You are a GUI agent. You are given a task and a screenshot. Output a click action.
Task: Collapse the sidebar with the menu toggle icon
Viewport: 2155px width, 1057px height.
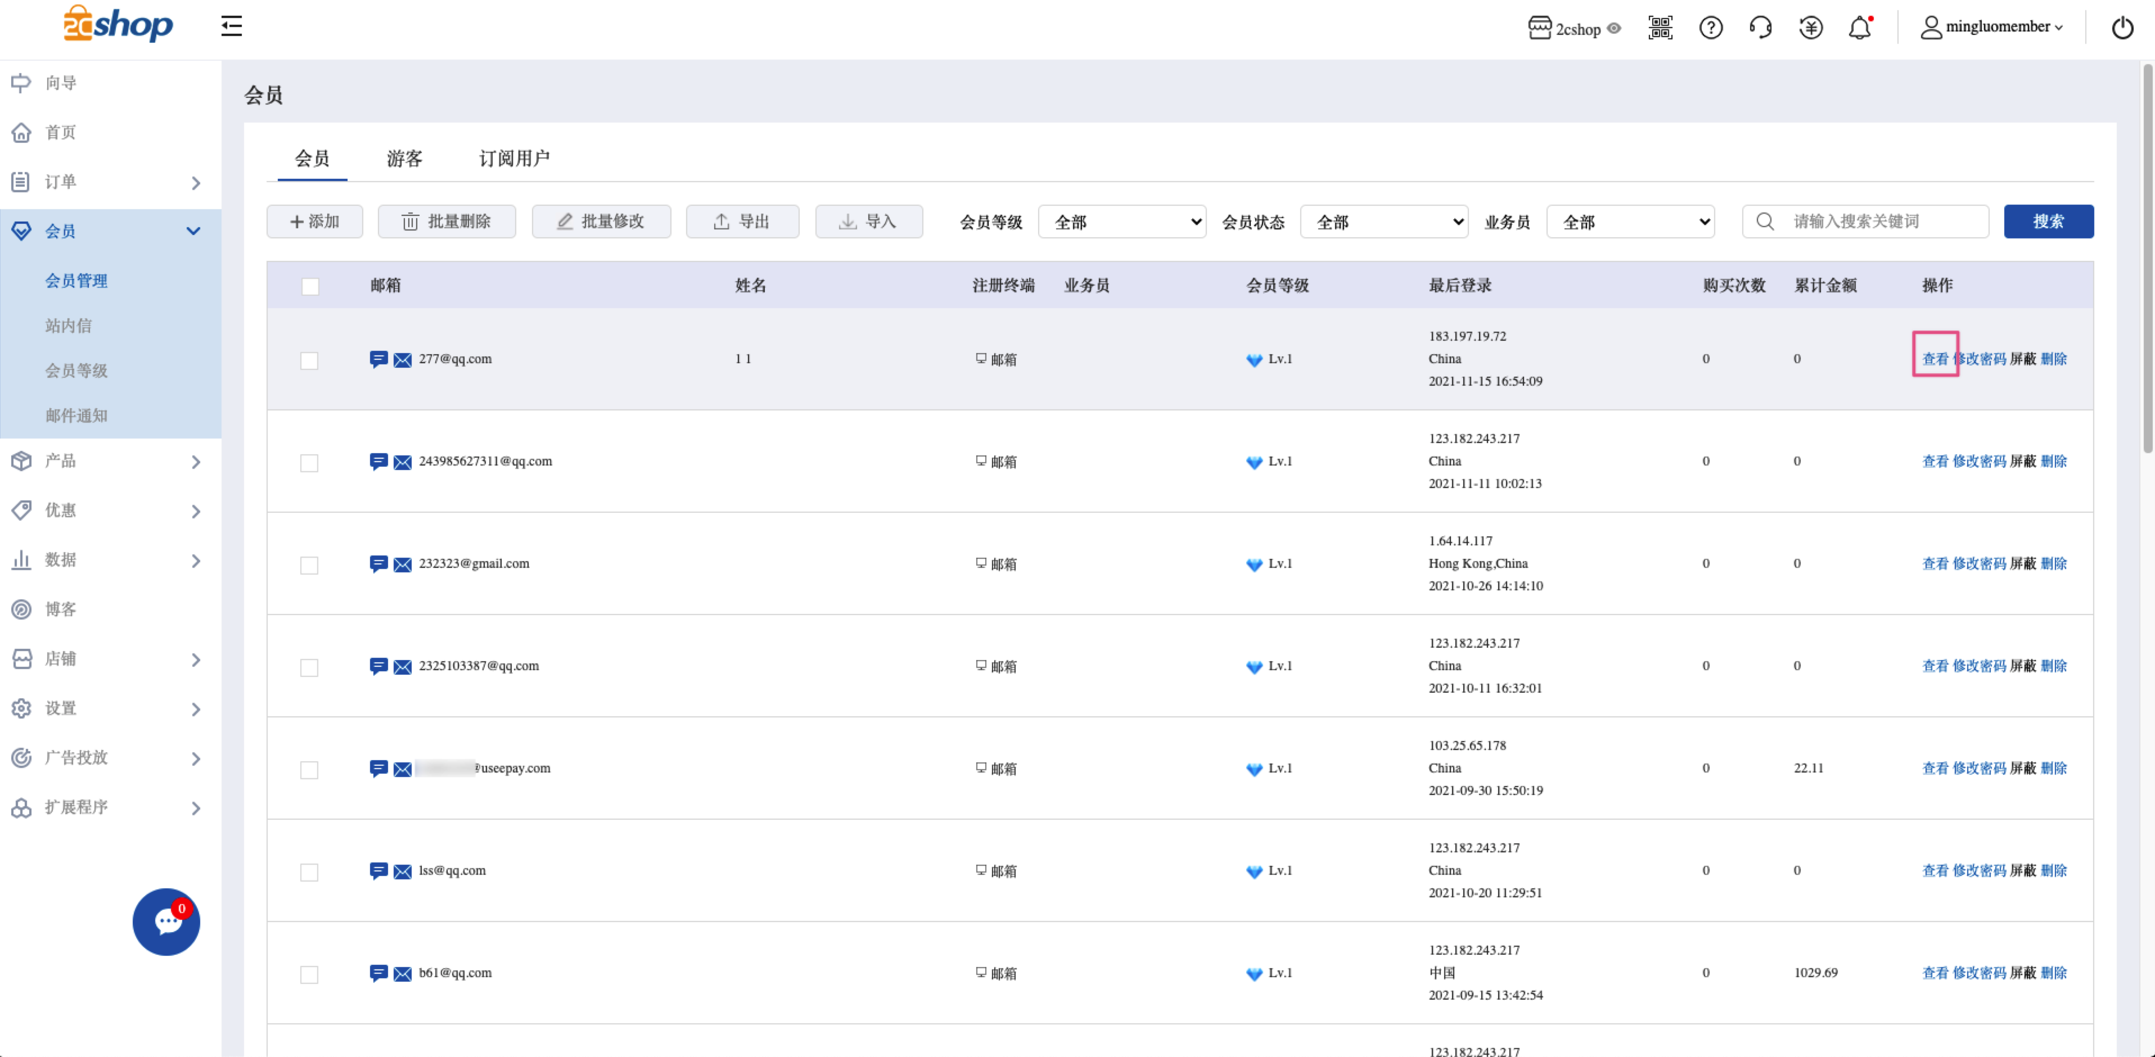pyautogui.click(x=231, y=27)
